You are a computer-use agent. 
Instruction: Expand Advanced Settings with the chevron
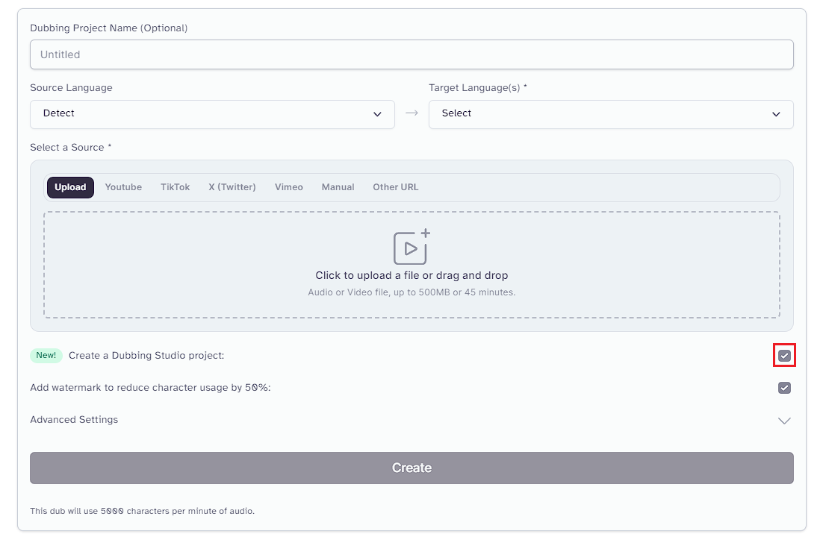784,421
